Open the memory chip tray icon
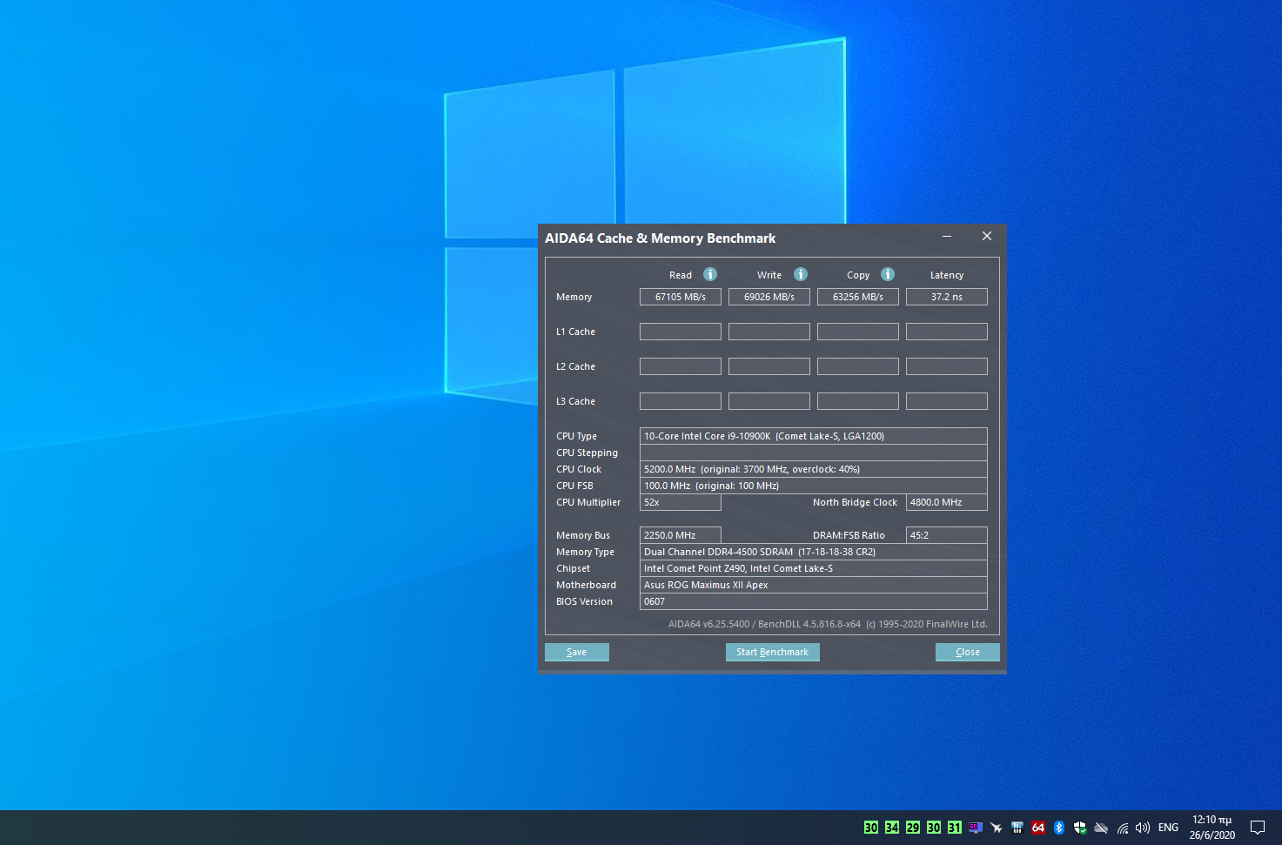 (x=1017, y=828)
